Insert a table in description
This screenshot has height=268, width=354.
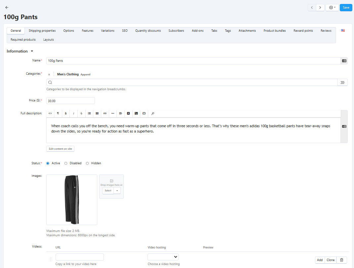(x=97, y=113)
